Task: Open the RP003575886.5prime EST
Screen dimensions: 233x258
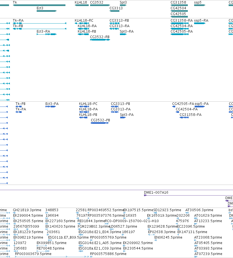Action: (x=91, y=257)
